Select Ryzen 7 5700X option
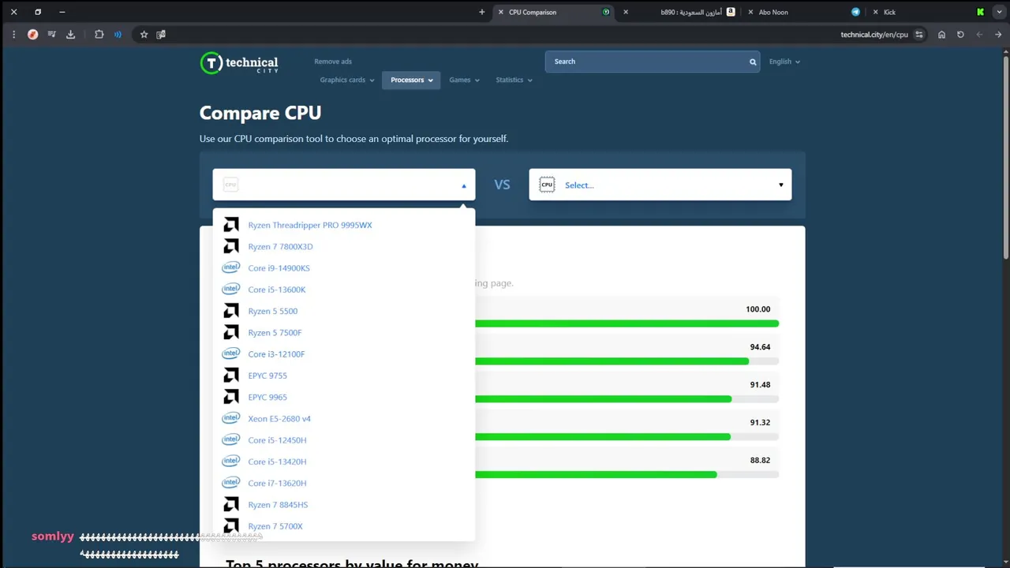This screenshot has height=568, width=1010. point(344,526)
